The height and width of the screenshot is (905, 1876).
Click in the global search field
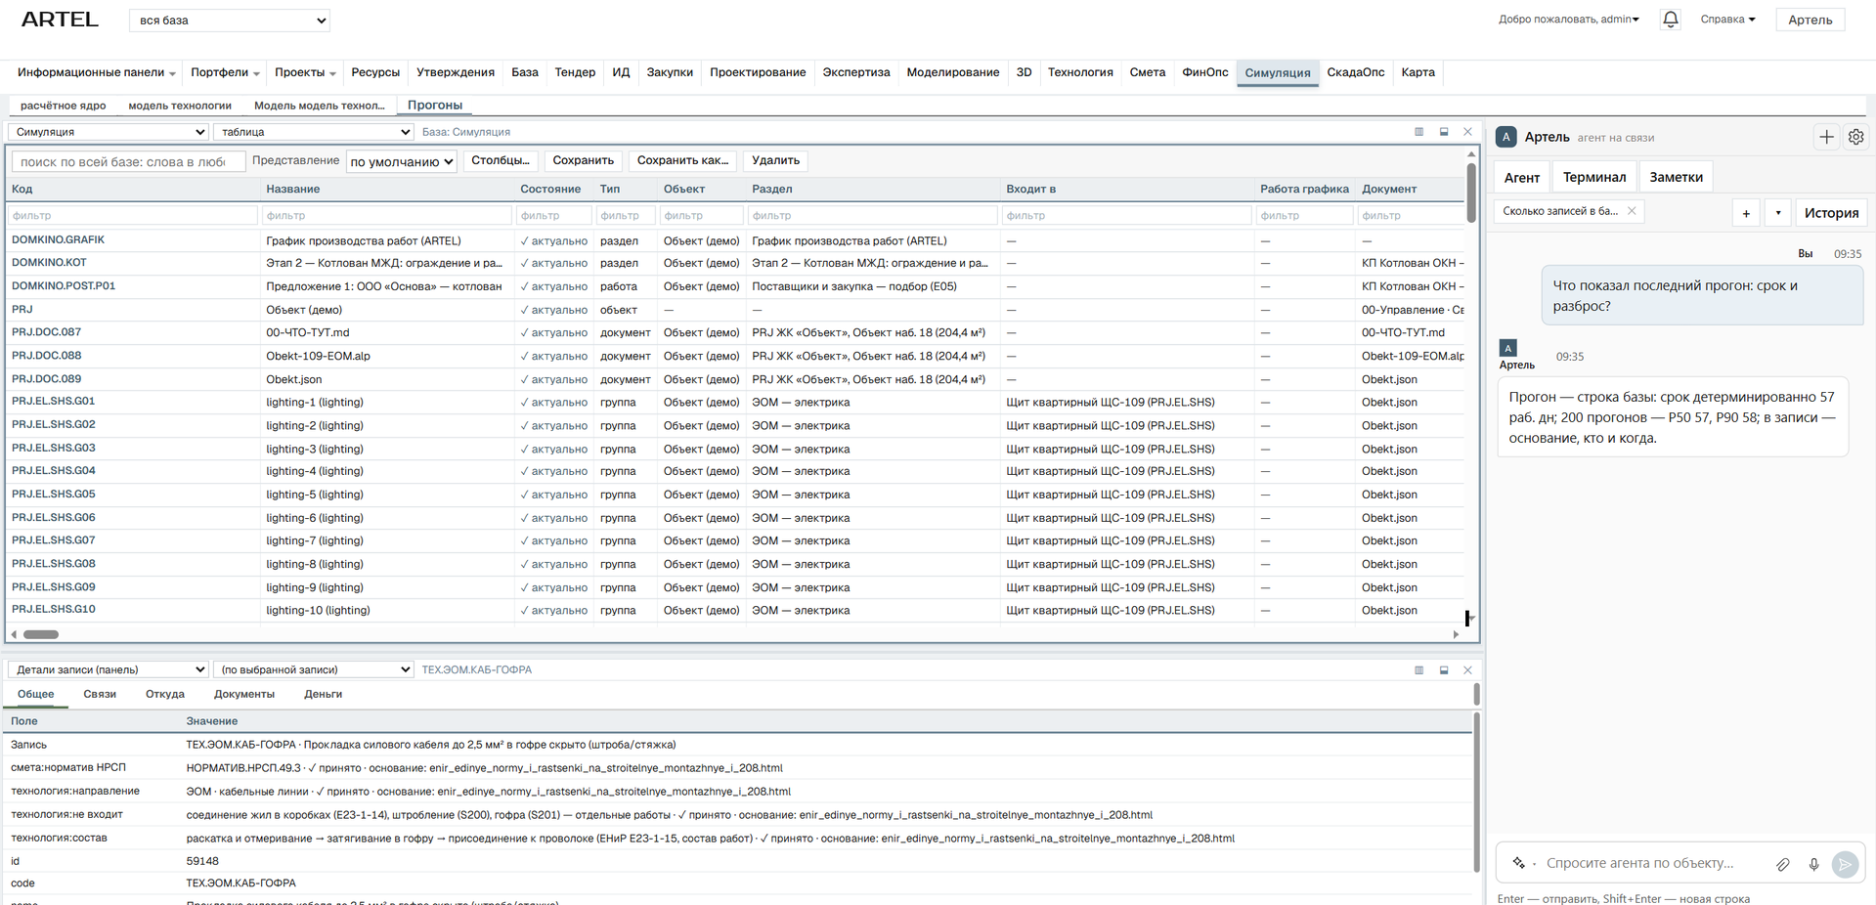pos(128,161)
